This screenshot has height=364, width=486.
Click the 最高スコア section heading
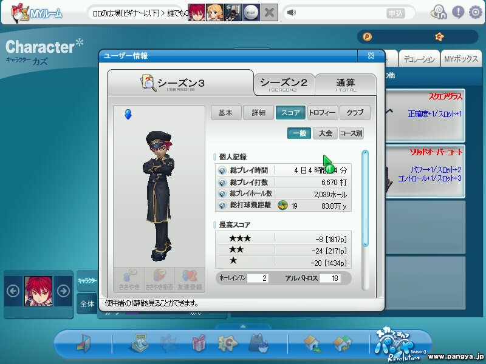[x=234, y=224]
